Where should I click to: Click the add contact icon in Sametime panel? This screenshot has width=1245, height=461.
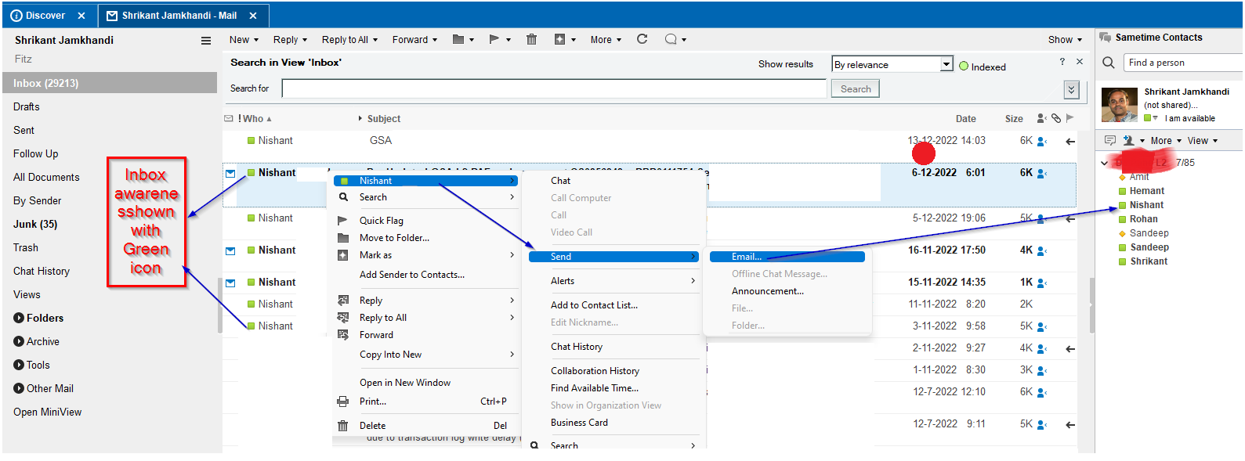(1128, 141)
